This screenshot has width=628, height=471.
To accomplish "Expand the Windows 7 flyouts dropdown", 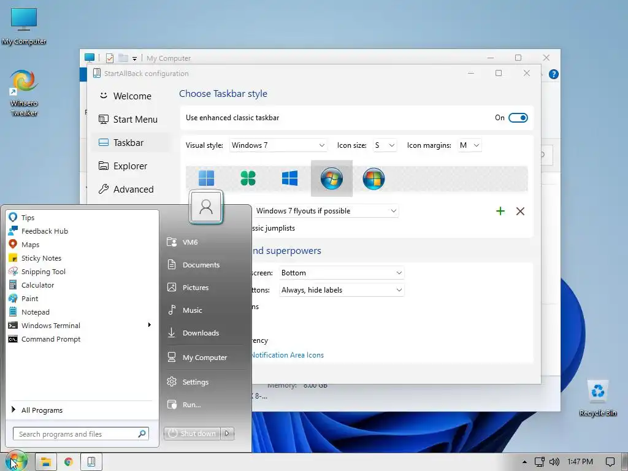I will click(326, 211).
